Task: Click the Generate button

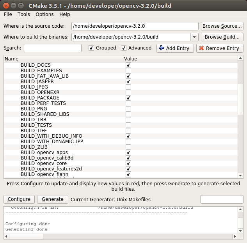Action: [53, 199]
